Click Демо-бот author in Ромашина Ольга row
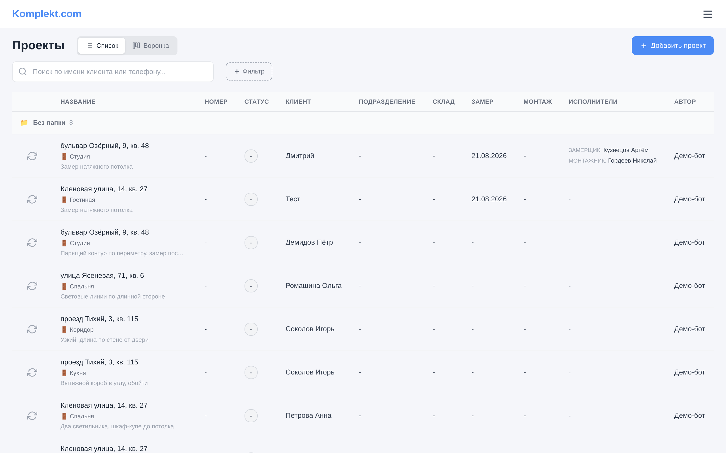The width and height of the screenshot is (726, 453). click(689, 286)
